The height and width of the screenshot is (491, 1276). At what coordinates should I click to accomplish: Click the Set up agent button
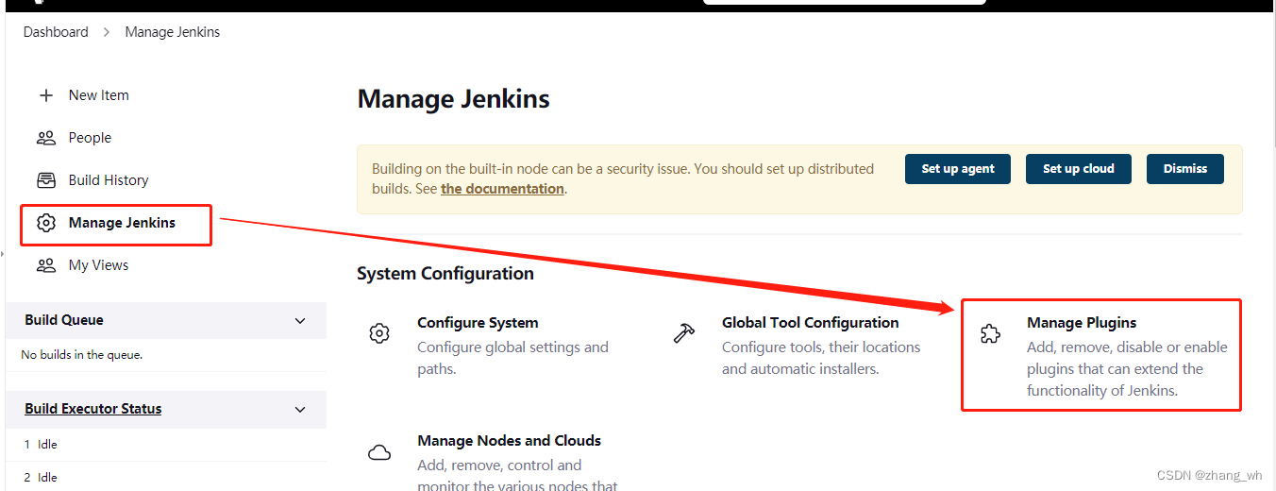tap(958, 169)
